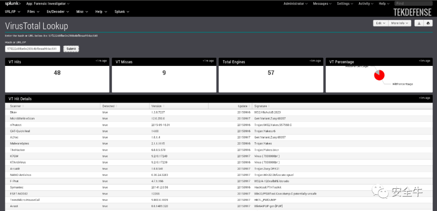Viewport: 437px width, 211px height.
Task: Open the Activity menu
Action: pyautogui.click(x=366, y=4)
